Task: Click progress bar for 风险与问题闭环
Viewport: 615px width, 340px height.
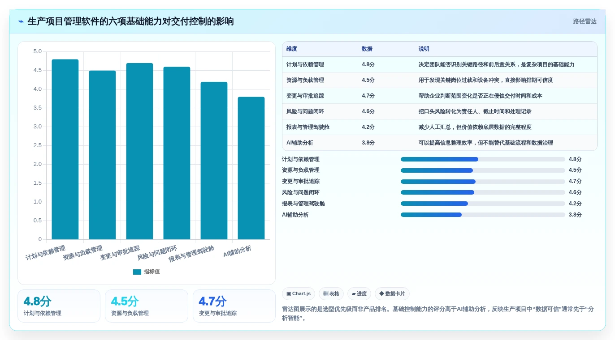Action: coord(483,192)
